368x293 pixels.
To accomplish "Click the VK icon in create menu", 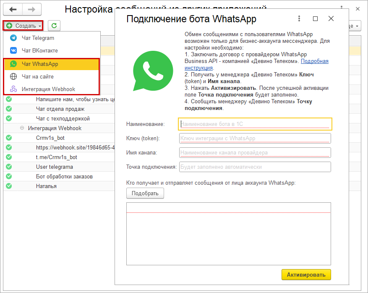I will tap(13, 50).
